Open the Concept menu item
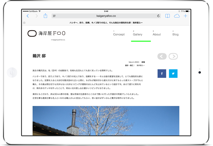Viewport: 213px width, 146px height. coord(119,34)
